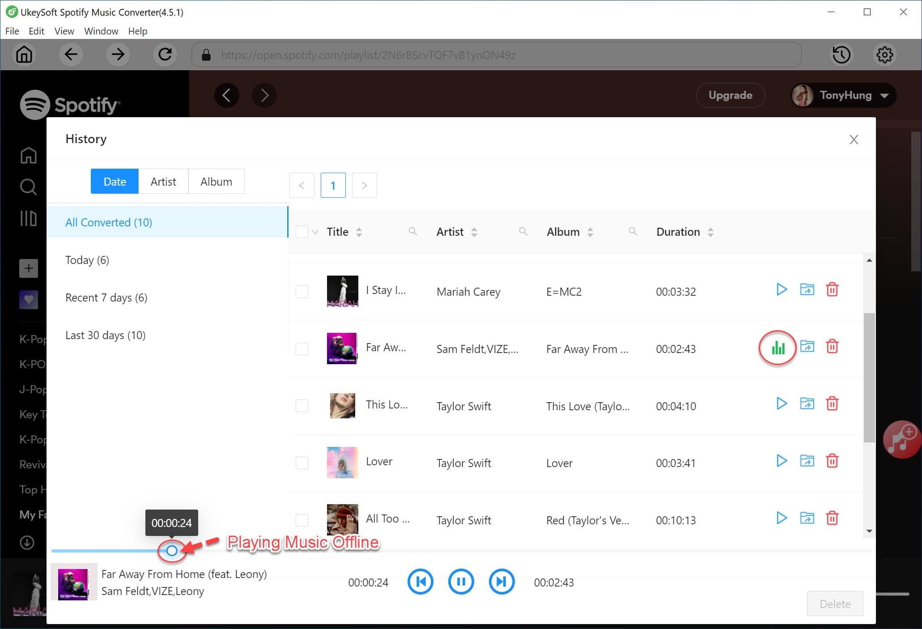
Task: Toggle the select-all checkbox in header row
Action: click(302, 232)
